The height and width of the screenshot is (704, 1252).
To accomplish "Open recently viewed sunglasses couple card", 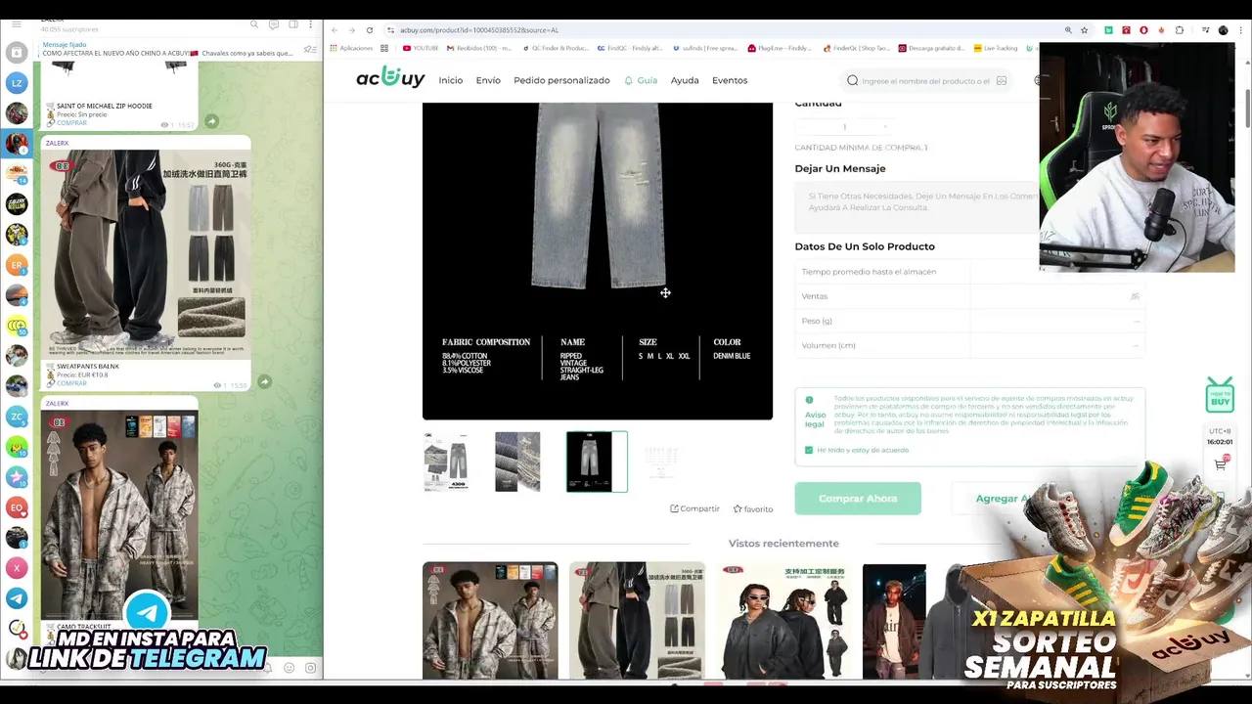I will pos(783,620).
